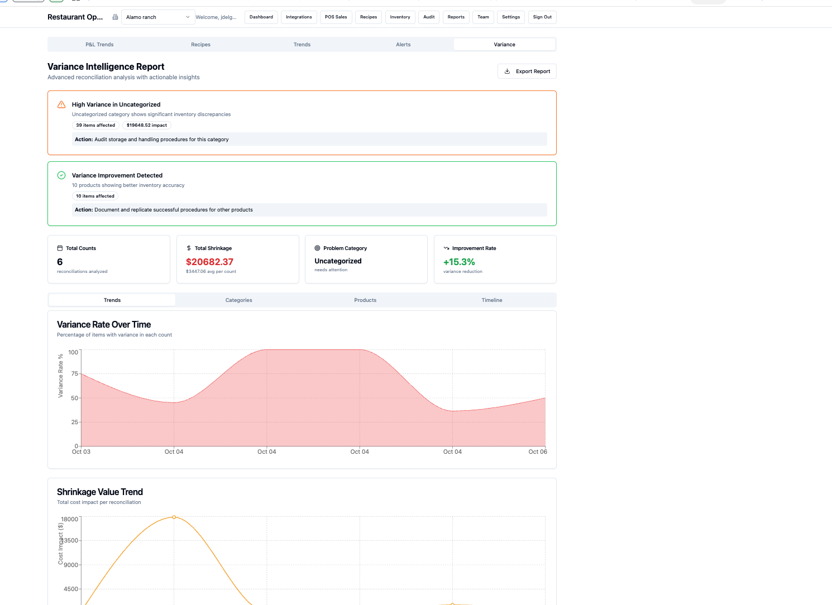Image resolution: width=832 pixels, height=605 pixels.
Task: View the Timeline sub-tab
Action: (491, 300)
